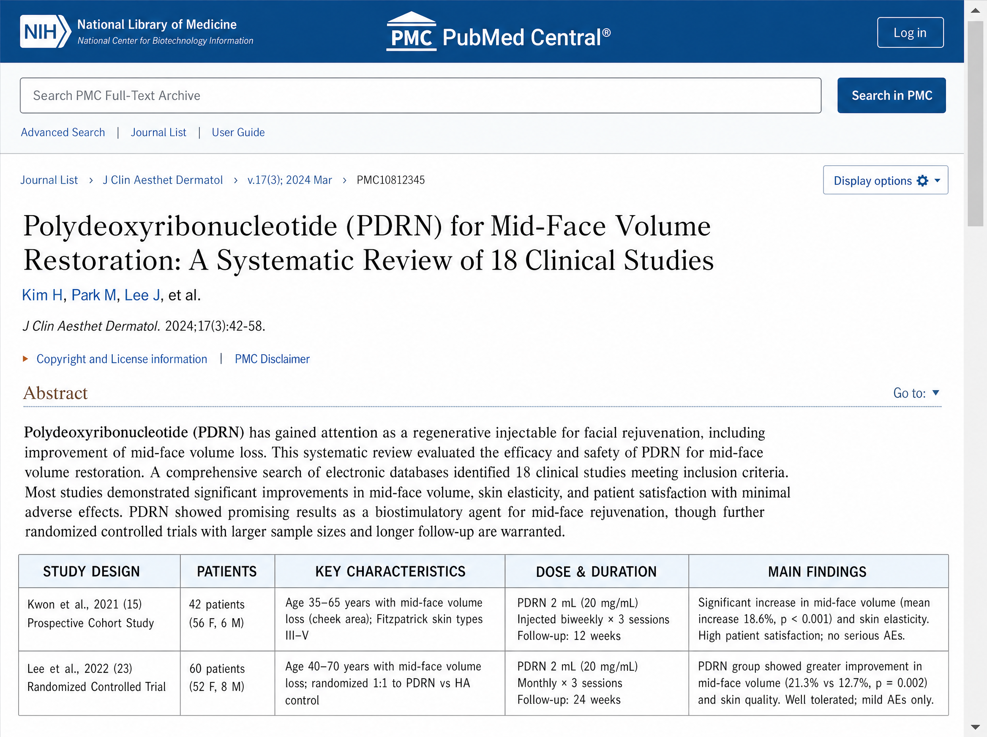Click the Log in button
Image resolution: width=987 pixels, height=737 pixels.
tap(910, 33)
